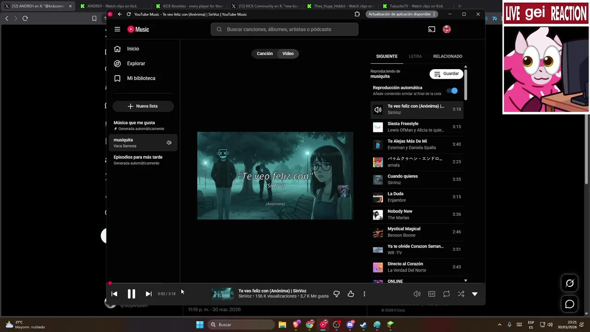590x332 pixels.
Task: Play La Duda by Enjambre
Action: click(x=417, y=197)
